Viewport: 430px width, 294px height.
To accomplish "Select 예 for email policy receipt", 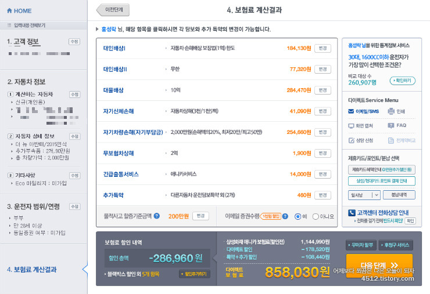I will [298, 216].
